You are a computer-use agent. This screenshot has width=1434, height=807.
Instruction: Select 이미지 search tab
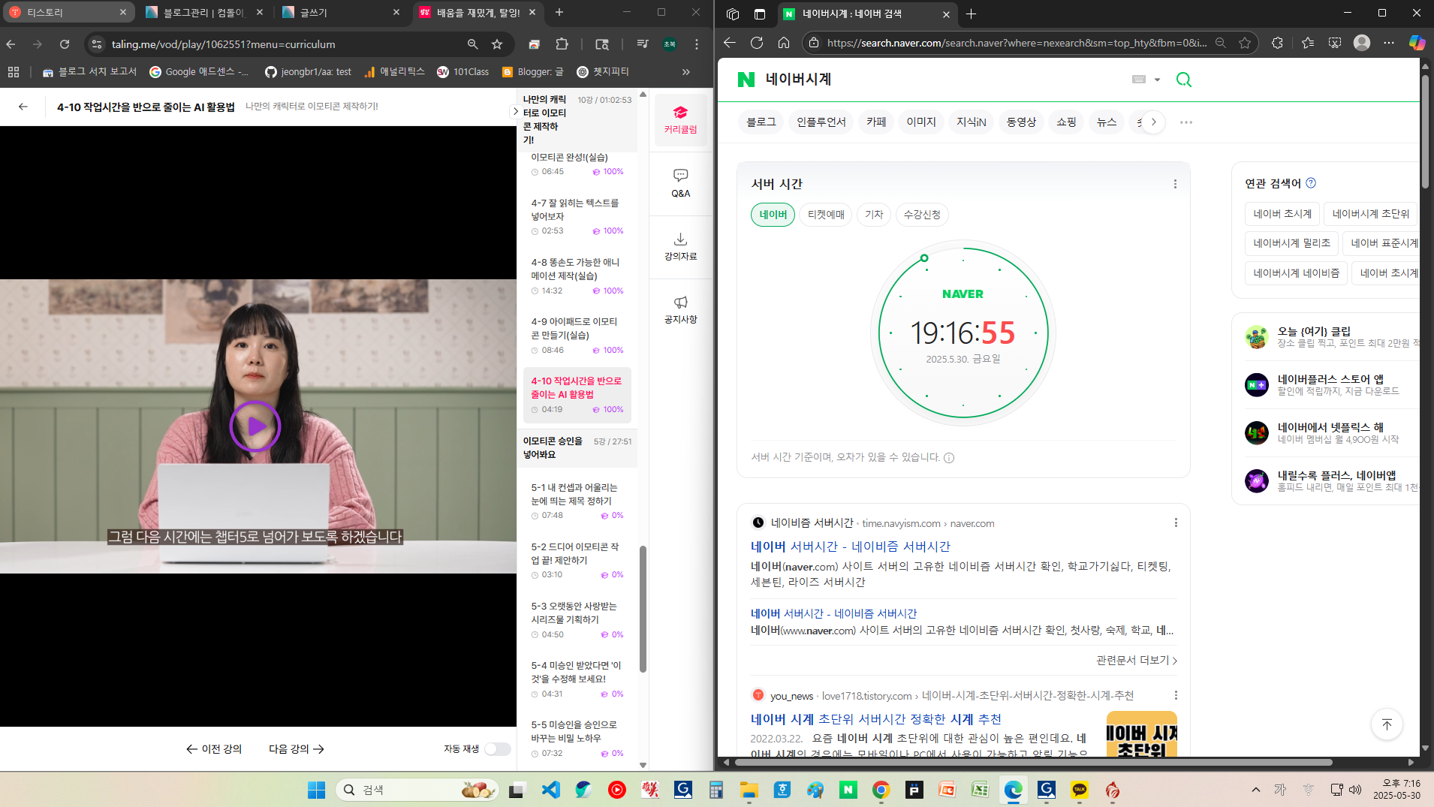921,122
